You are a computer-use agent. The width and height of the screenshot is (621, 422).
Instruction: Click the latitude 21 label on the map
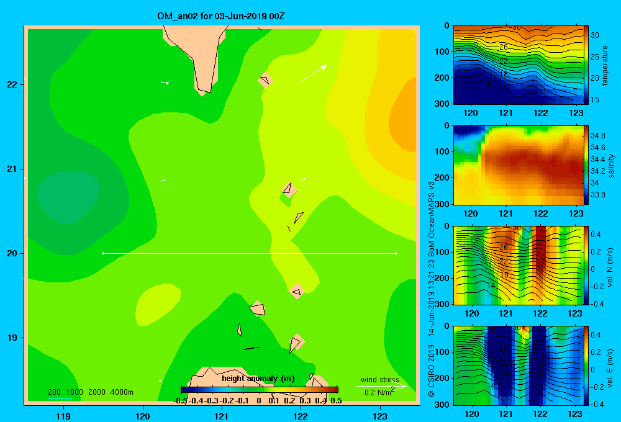coord(12,169)
